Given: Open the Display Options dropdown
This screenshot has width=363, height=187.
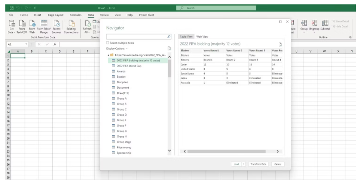Looking at the screenshot, I should pyautogui.click(x=117, y=49).
